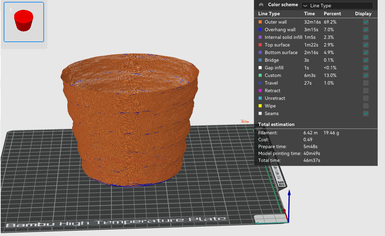Image resolution: width=385 pixels, height=236 pixels.
Task: Click the dropdown chevron inside the scheme selector
Action: click(305, 5)
